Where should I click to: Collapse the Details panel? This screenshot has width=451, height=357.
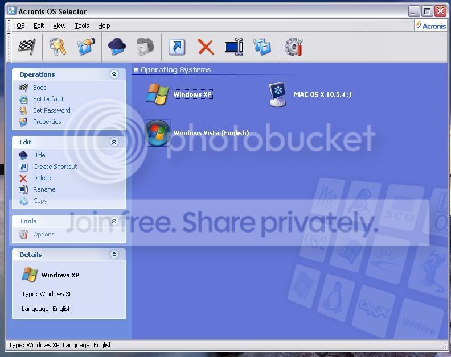pos(114,254)
